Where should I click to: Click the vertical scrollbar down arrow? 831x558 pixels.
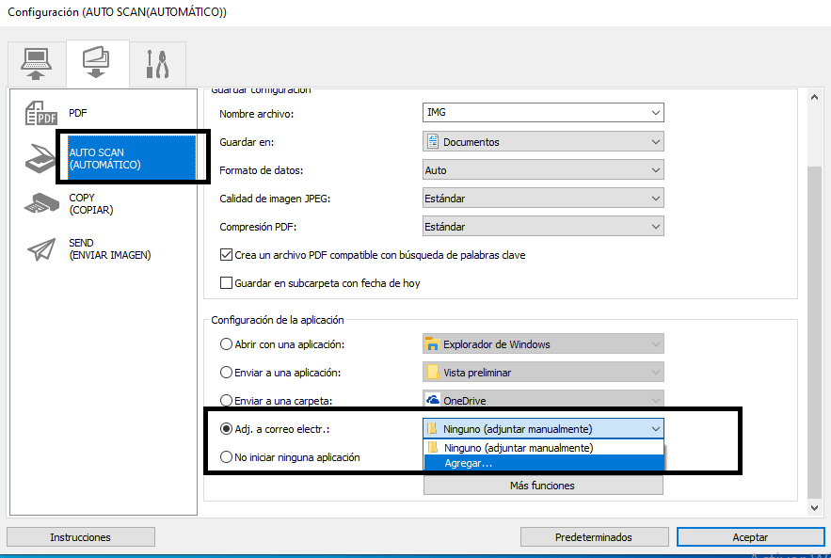click(x=815, y=507)
